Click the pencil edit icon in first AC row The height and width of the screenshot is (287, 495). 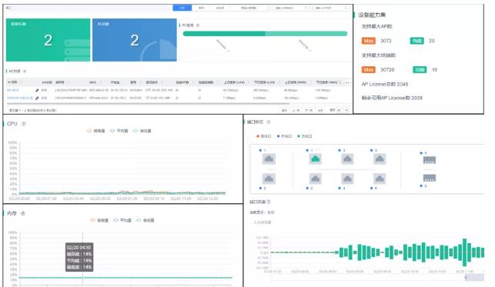(37, 91)
